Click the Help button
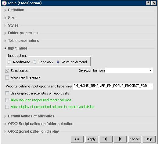Image resolution: width=158 pixels, height=144 pixels. coord(149,139)
